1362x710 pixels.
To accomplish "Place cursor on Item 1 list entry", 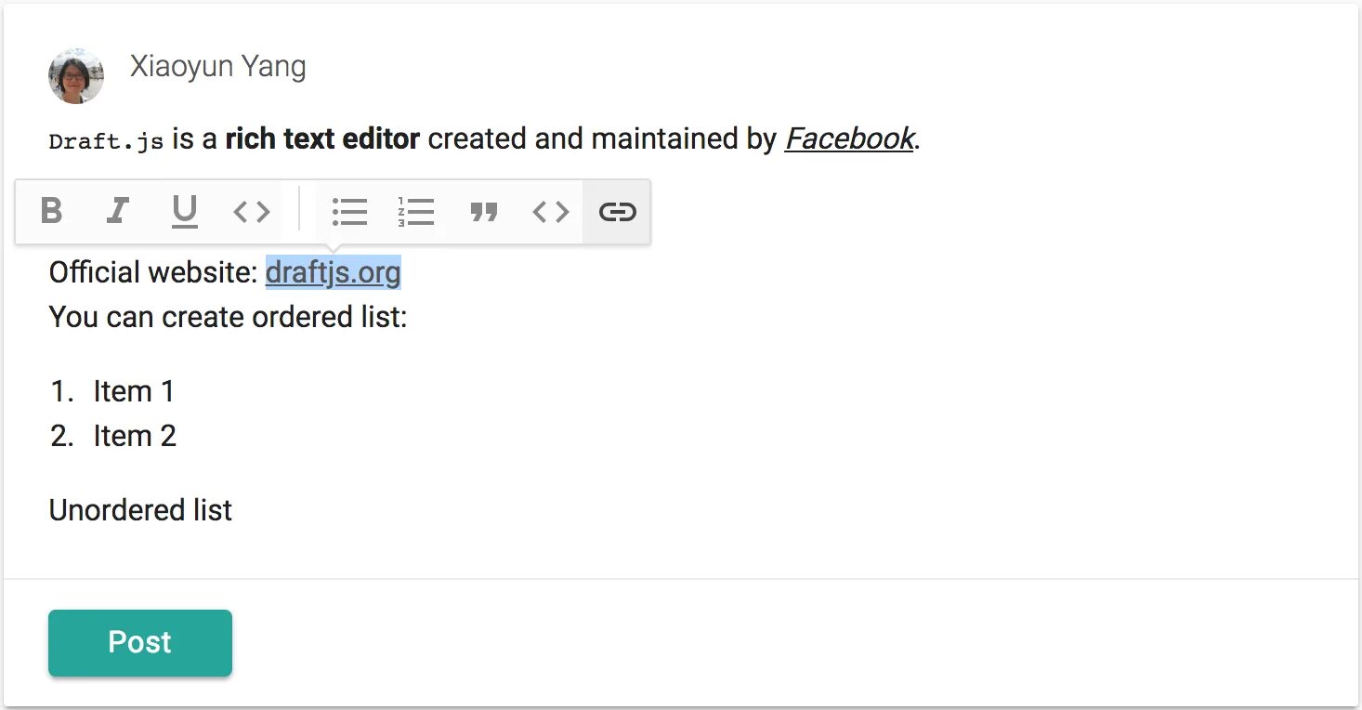I will [x=134, y=391].
